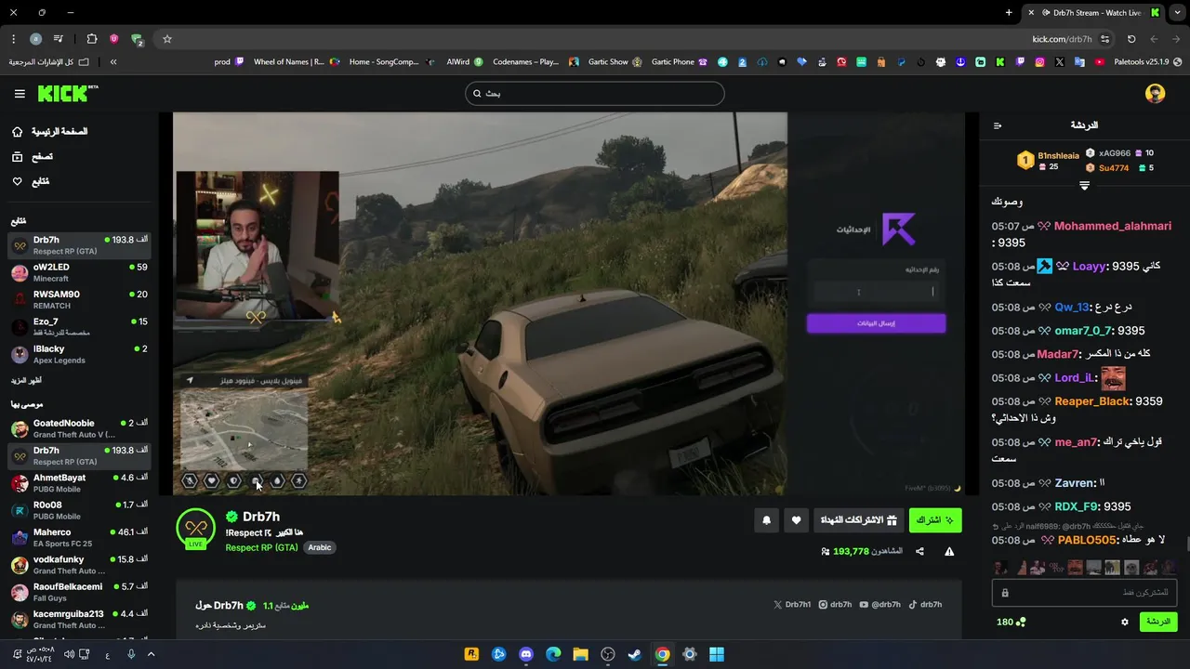Click the 180 channel points icon
This screenshot has height=669, width=1190.
pyautogui.click(x=1011, y=622)
